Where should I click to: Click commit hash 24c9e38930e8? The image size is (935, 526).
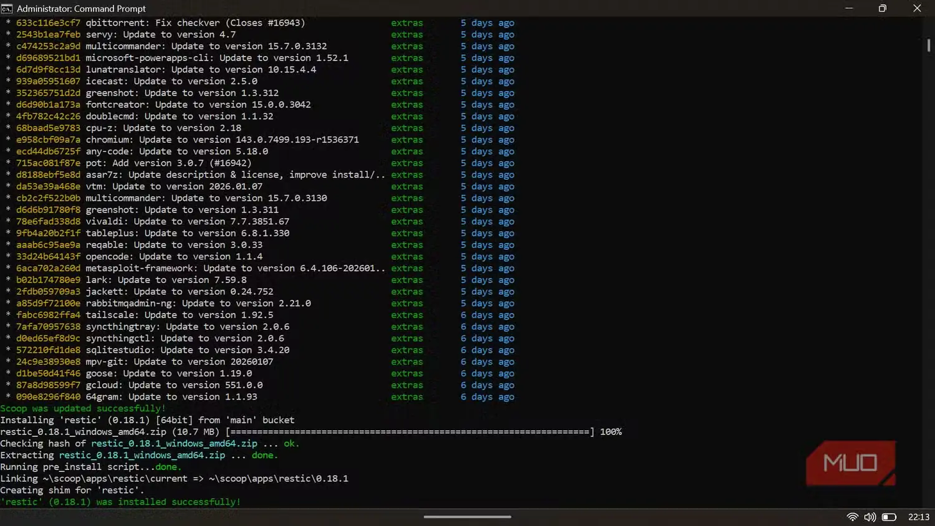pyautogui.click(x=48, y=362)
